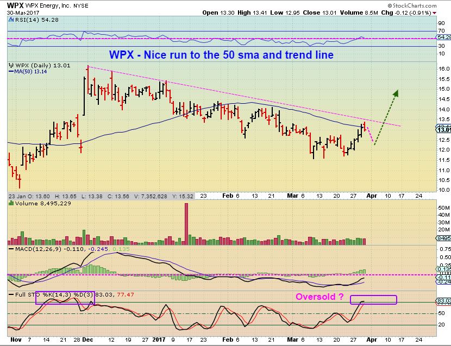Click '23 Jan O: 13.60' in the info bar
Image resolution: width=451 pixels, height=346 pixels.
point(29,196)
